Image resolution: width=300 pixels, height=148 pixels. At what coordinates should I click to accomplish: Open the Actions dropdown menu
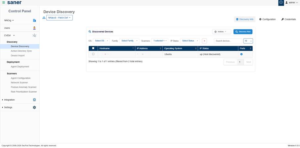point(221,32)
